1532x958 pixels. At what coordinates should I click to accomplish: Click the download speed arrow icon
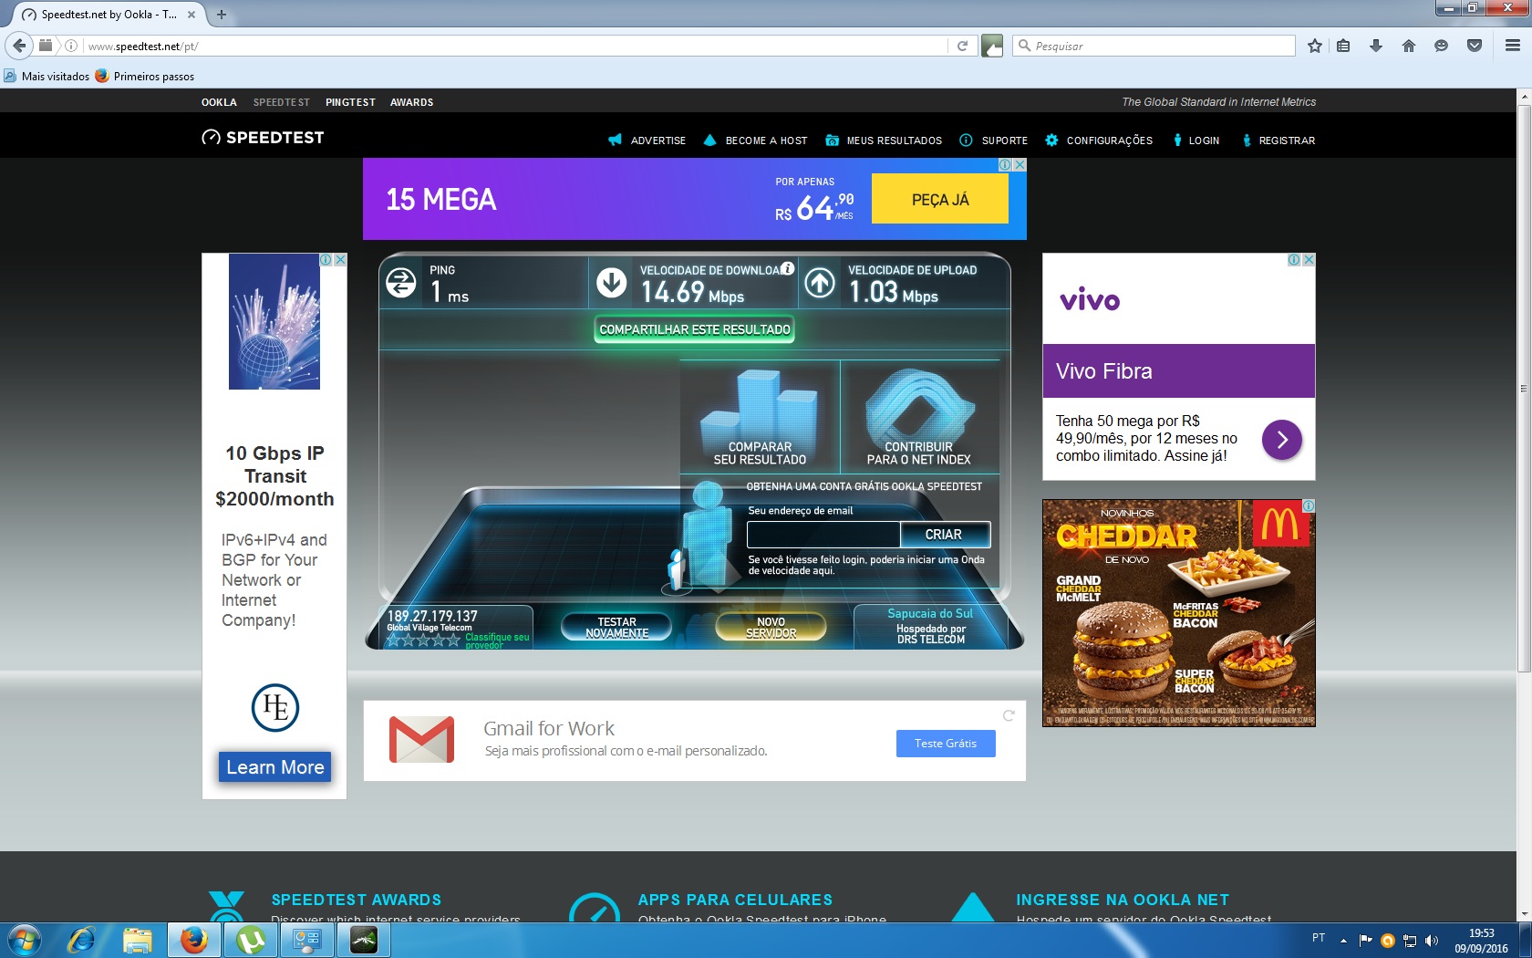tap(612, 283)
